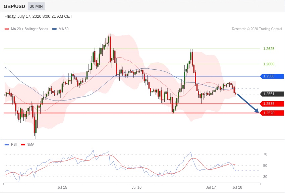The height and width of the screenshot is (193, 285).
Task: Click the red 1.2535 price tag
Action: tap(272, 104)
